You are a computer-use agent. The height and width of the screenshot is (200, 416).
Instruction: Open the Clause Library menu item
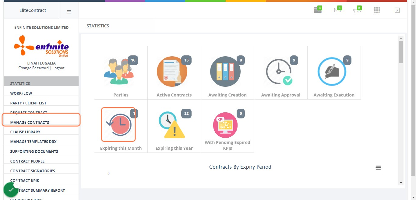(x=25, y=132)
